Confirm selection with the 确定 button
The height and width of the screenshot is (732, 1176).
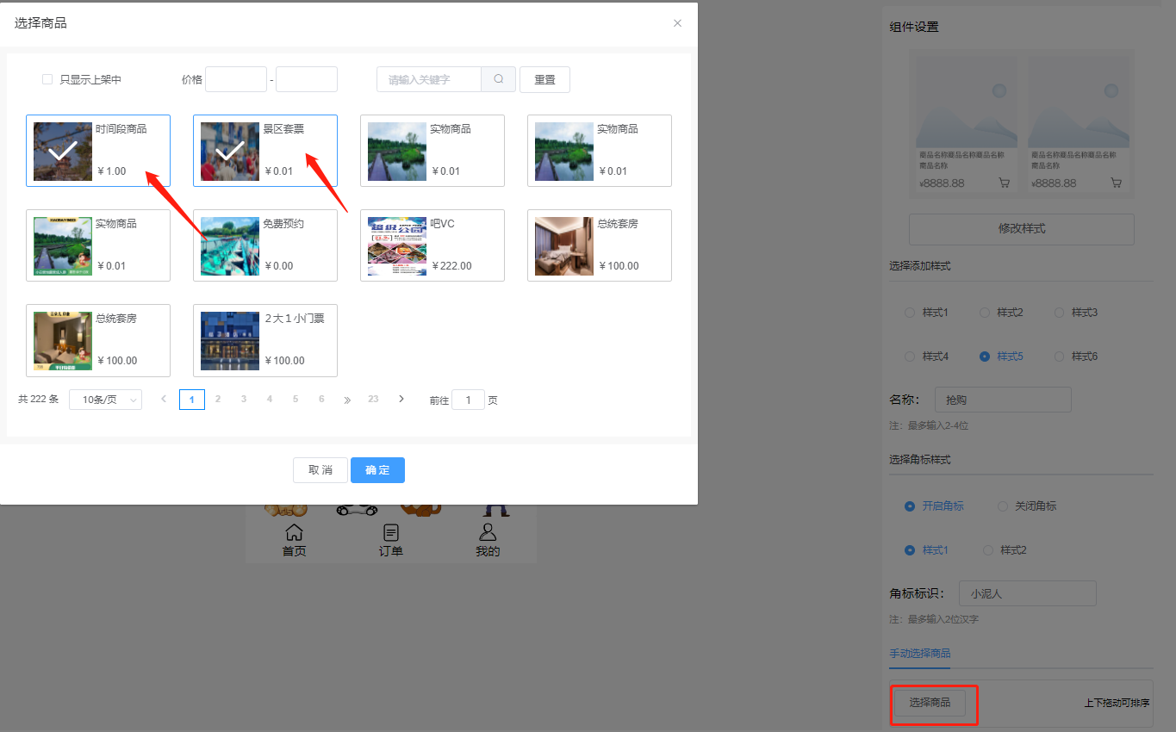click(377, 469)
